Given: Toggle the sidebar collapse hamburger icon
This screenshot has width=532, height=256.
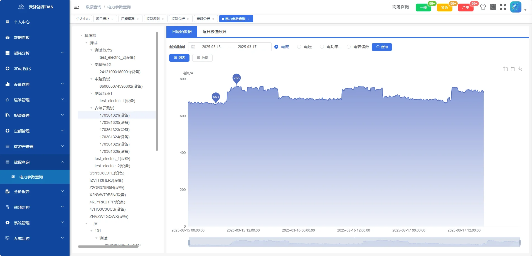Looking at the screenshot, I should [x=77, y=7].
